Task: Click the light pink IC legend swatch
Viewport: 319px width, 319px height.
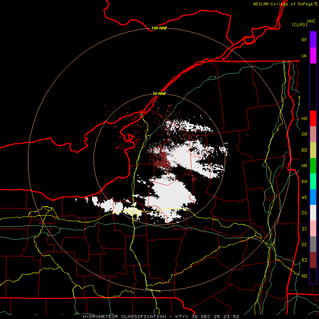Action: 313,229
